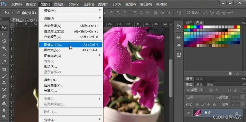Select the Eyedropper tool
The height and width of the screenshot is (122, 246).
click(4, 62)
